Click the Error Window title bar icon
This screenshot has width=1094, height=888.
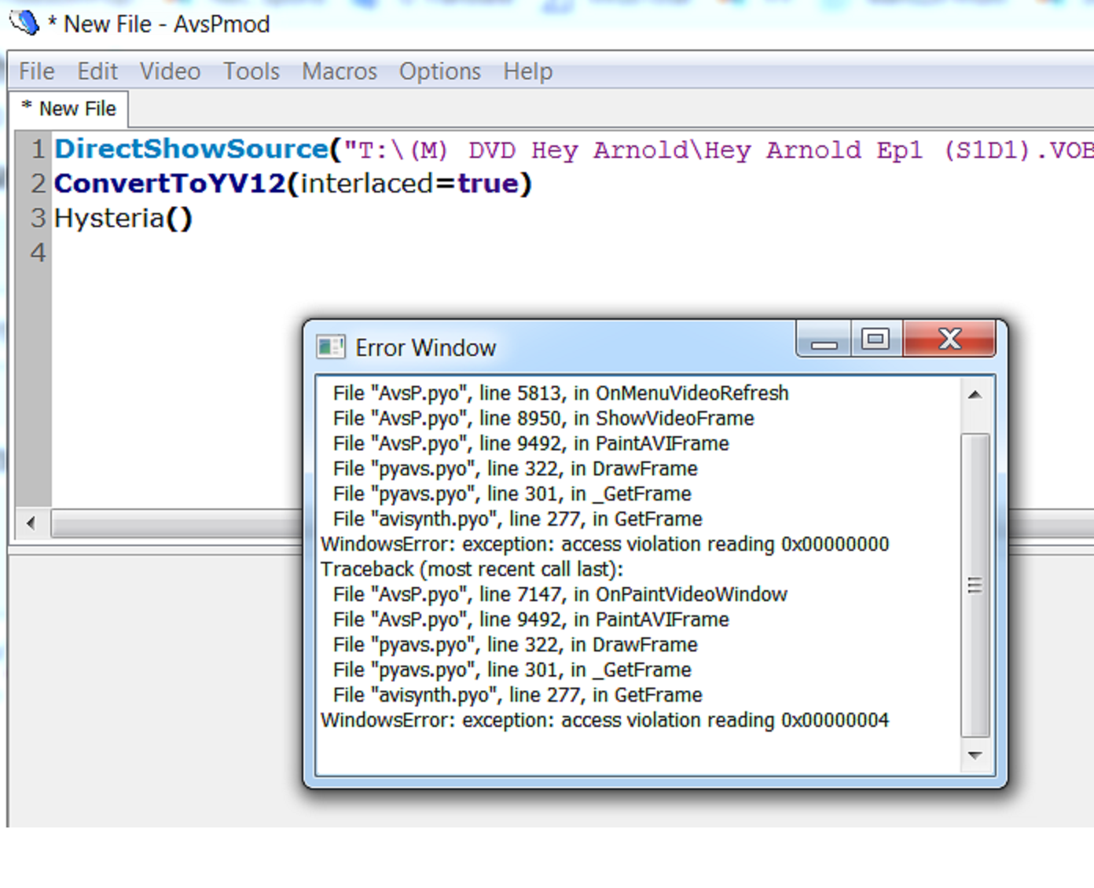click(x=331, y=347)
